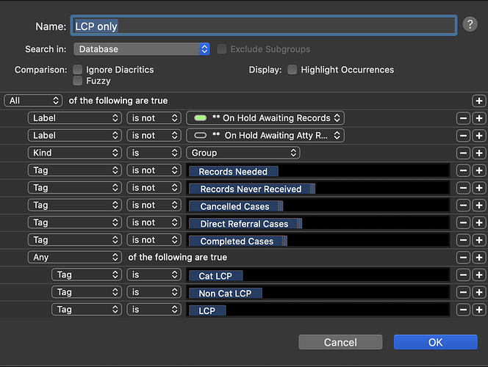Select the Completed Cases tag token
The image size is (488, 367).
238,241
